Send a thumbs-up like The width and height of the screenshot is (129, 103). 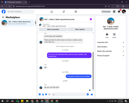coord(92,95)
